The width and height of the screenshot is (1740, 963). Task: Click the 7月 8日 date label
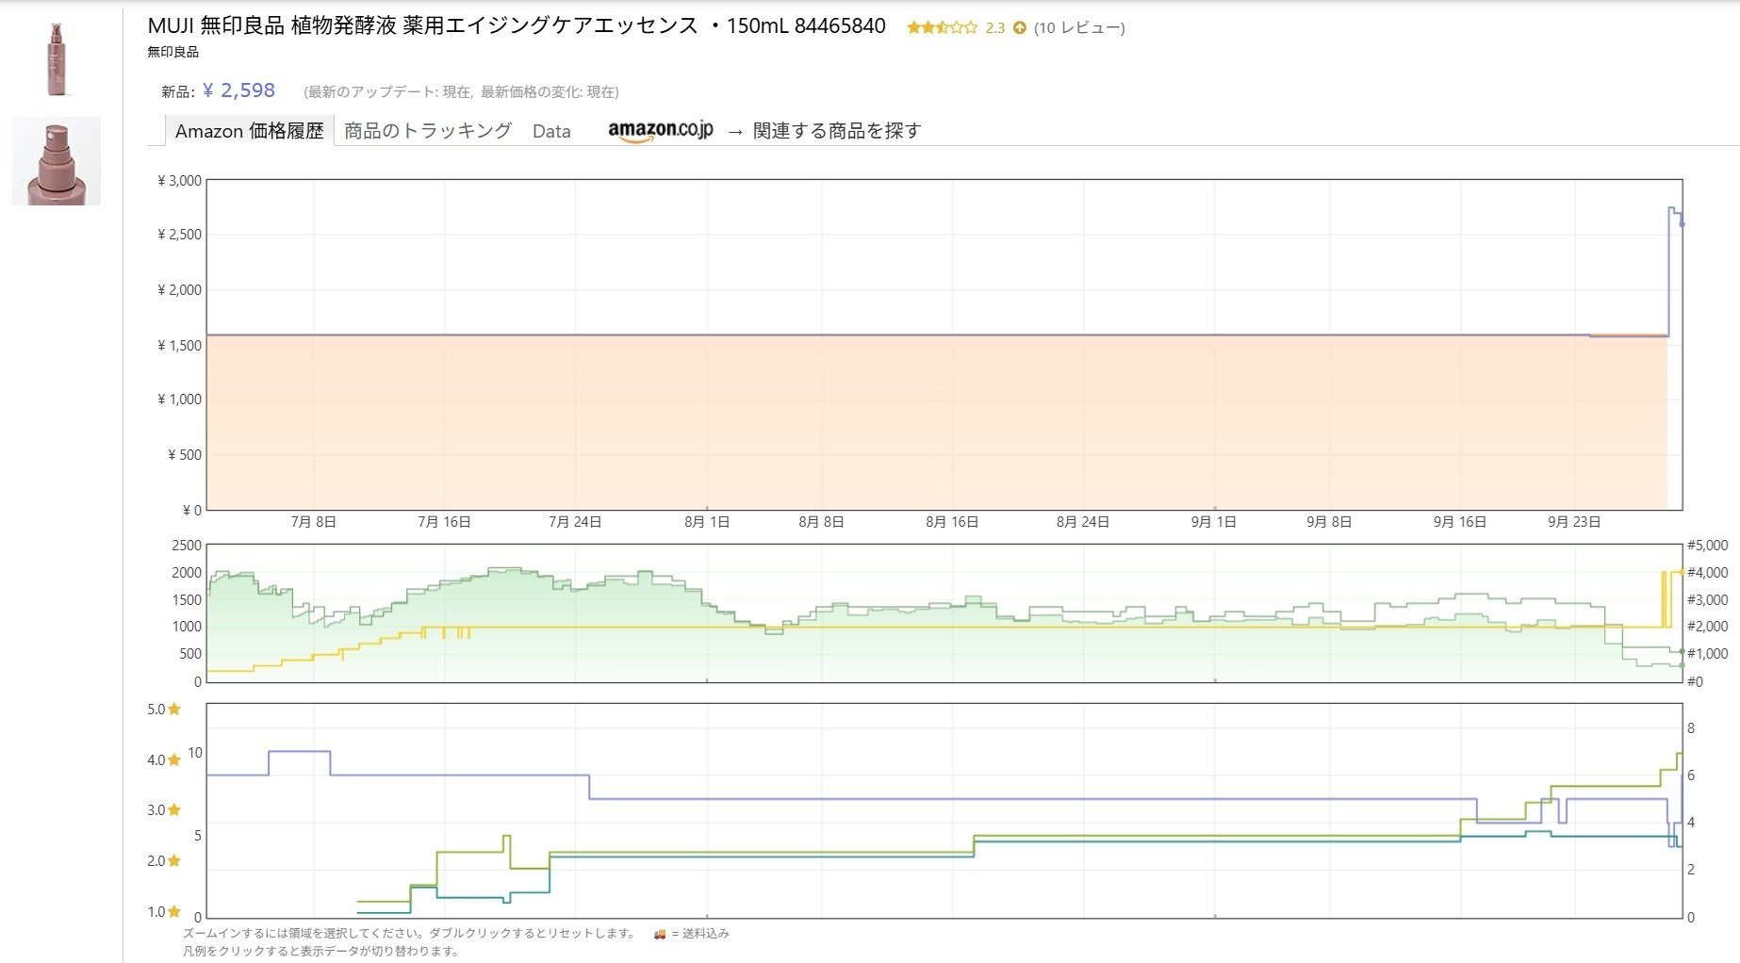pyautogui.click(x=314, y=522)
